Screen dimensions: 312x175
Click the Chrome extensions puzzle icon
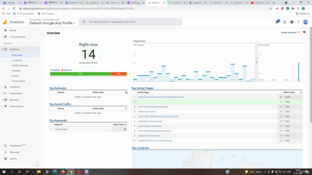tap(292, 9)
